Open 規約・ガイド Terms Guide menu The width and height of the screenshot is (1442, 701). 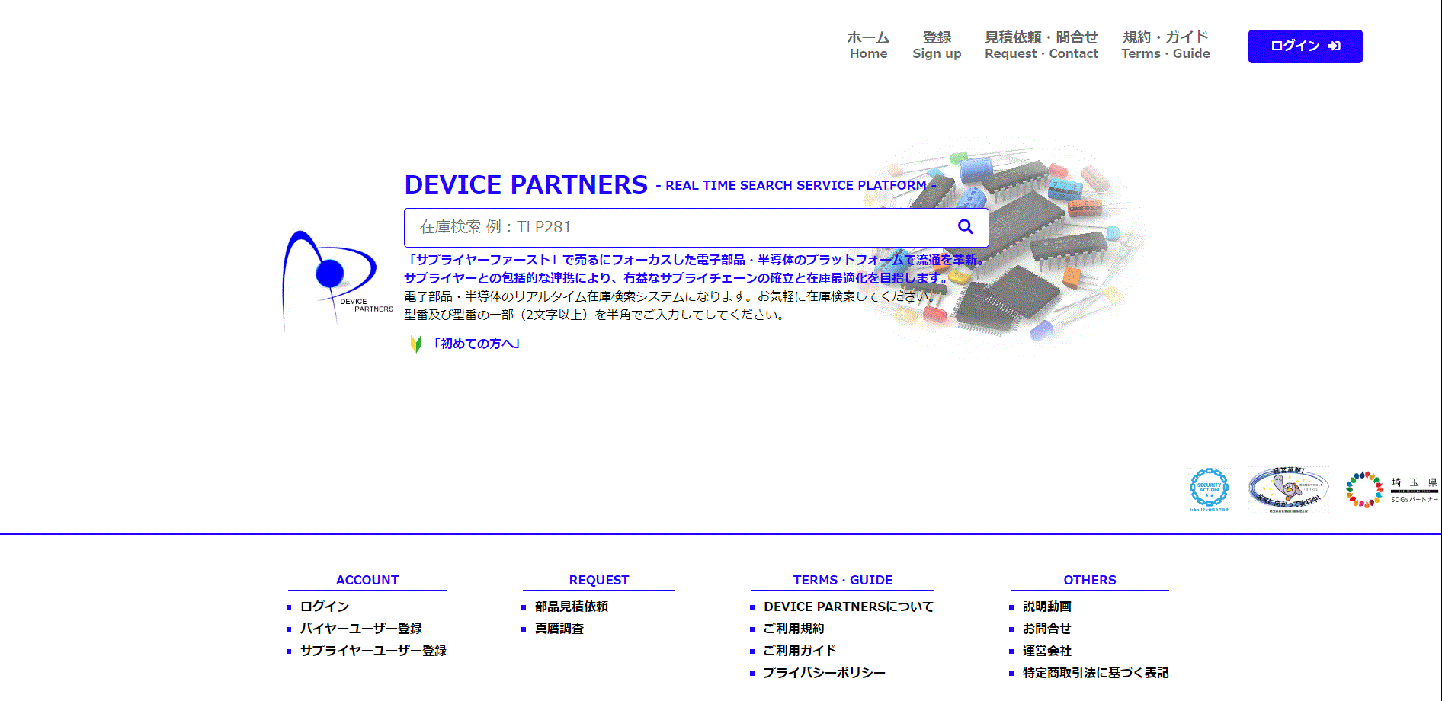1165,45
